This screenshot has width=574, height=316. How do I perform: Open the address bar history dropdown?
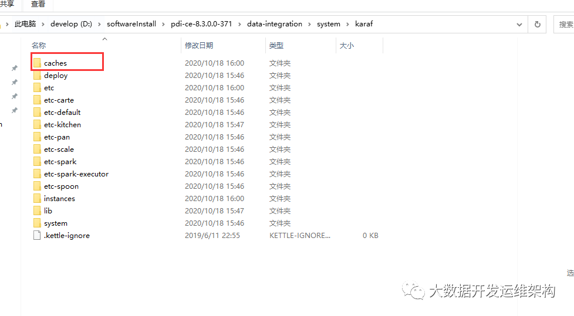pyautogui.click(x=519, y=25)
